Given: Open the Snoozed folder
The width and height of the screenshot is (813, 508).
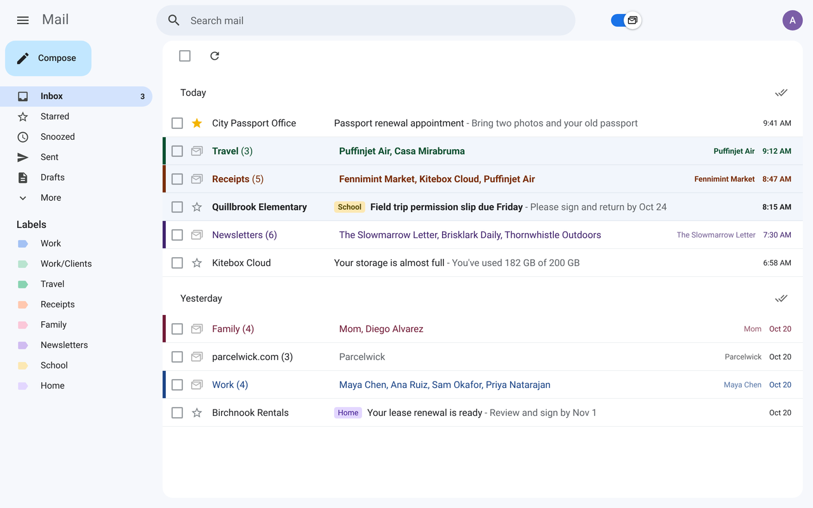Looking at the screenshot, I should point(76,137).
